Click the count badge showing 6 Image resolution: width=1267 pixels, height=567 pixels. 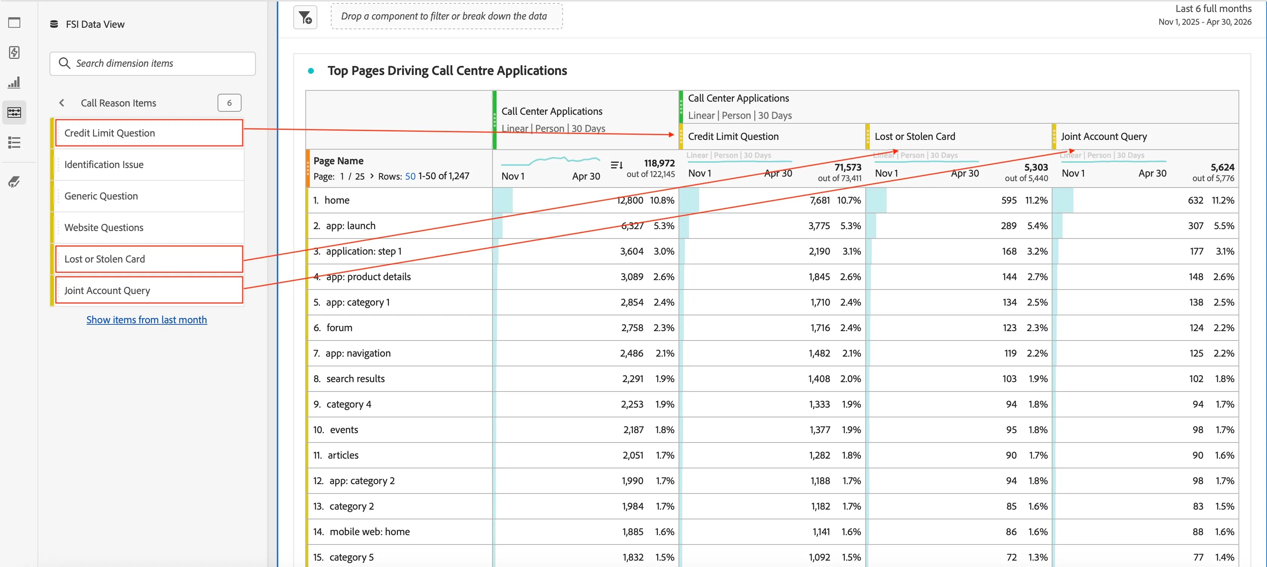coord(229,103)
